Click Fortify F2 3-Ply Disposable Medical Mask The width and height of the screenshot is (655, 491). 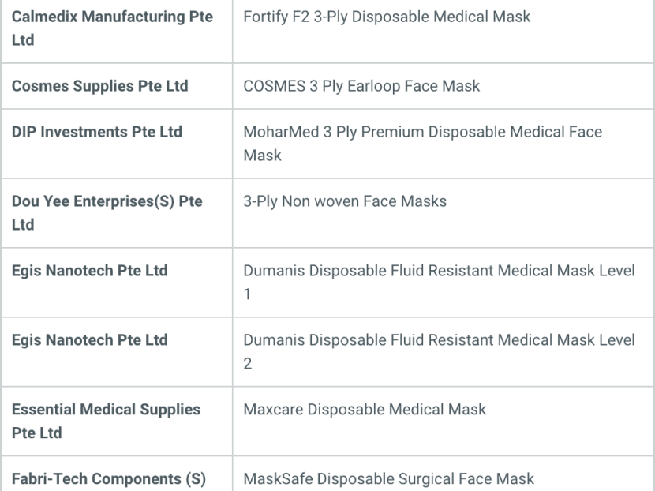pyautogui.click(x=387, y=17)
